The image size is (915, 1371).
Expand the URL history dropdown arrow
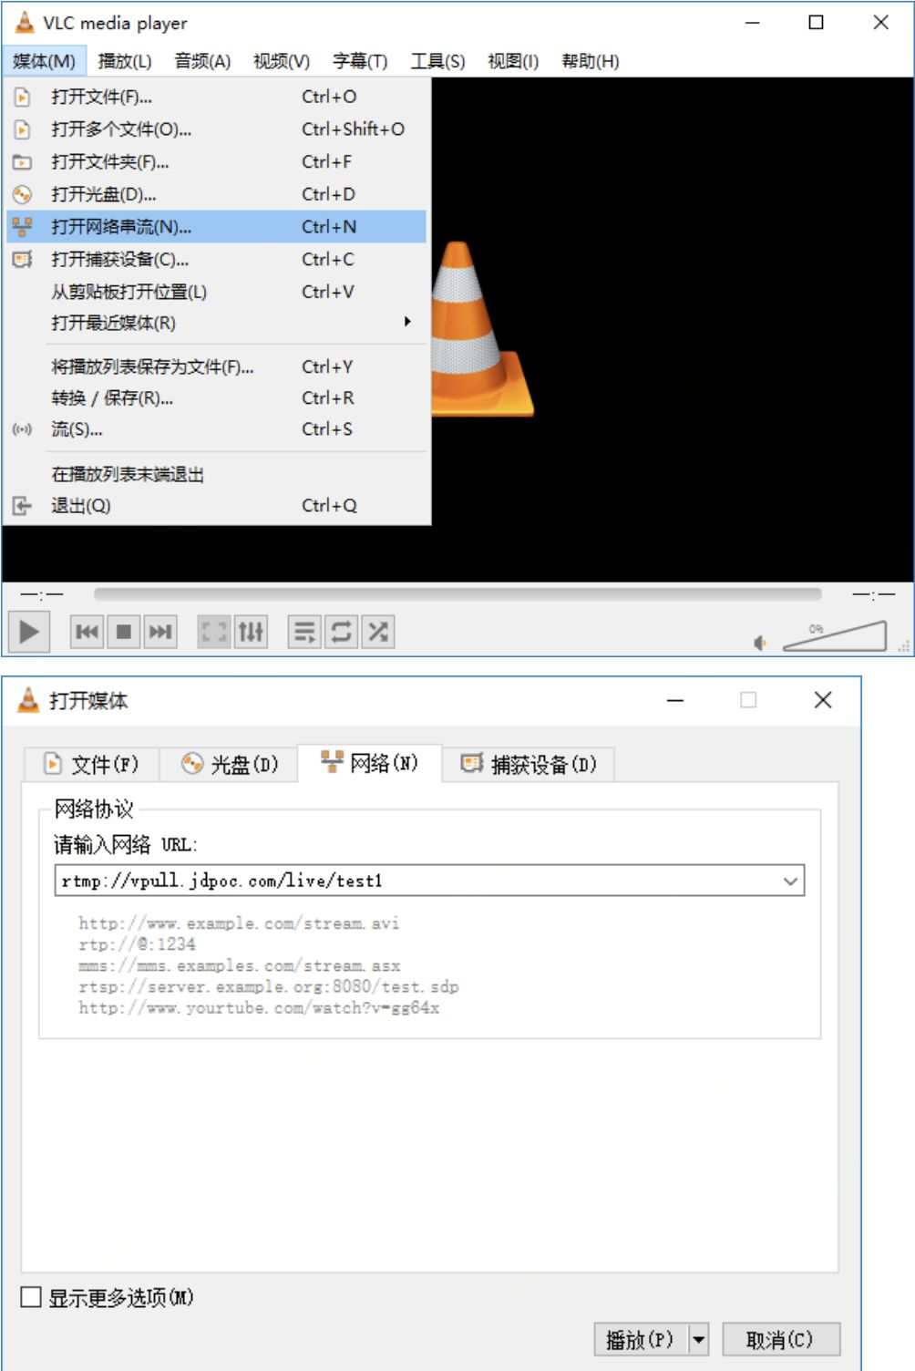click(790, 881)
